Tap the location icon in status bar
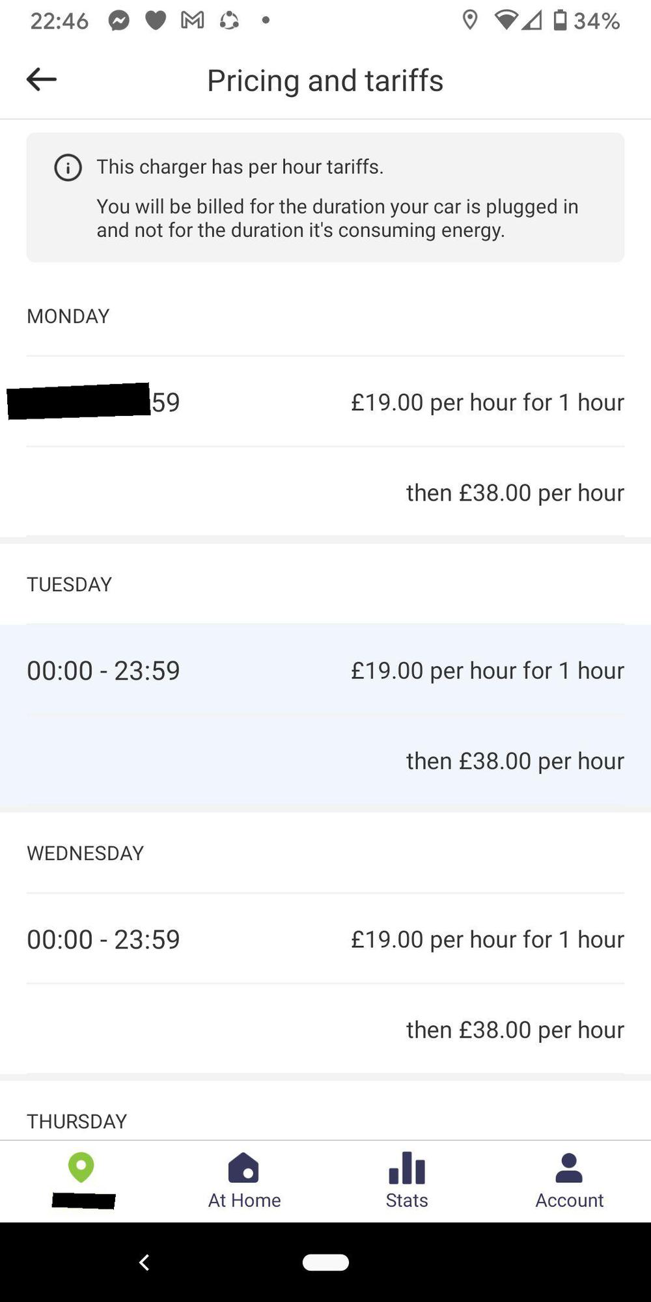Image resolution: width=651 pixels, height=1302 pixels. coord(469,21)
